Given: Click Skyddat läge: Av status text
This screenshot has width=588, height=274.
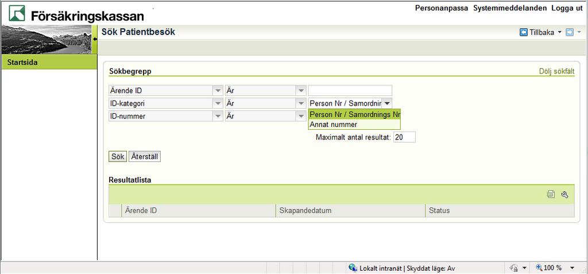Looking at the screenshot, I should tap(431, 268).
